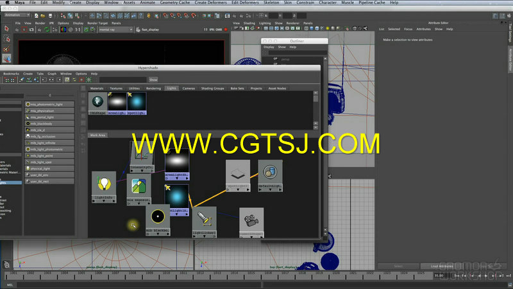Click the Outliner search field
Viewport: 513px width, 289px height.
click(298, 53)
